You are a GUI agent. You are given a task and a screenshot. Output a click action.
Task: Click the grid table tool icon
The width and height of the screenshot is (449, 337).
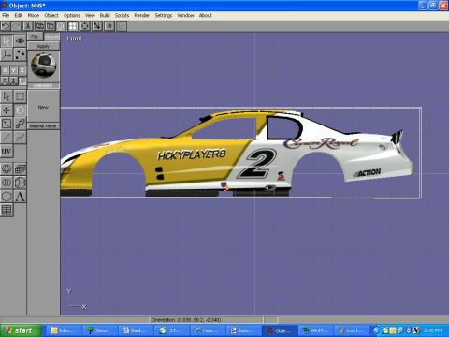point(7,210)
